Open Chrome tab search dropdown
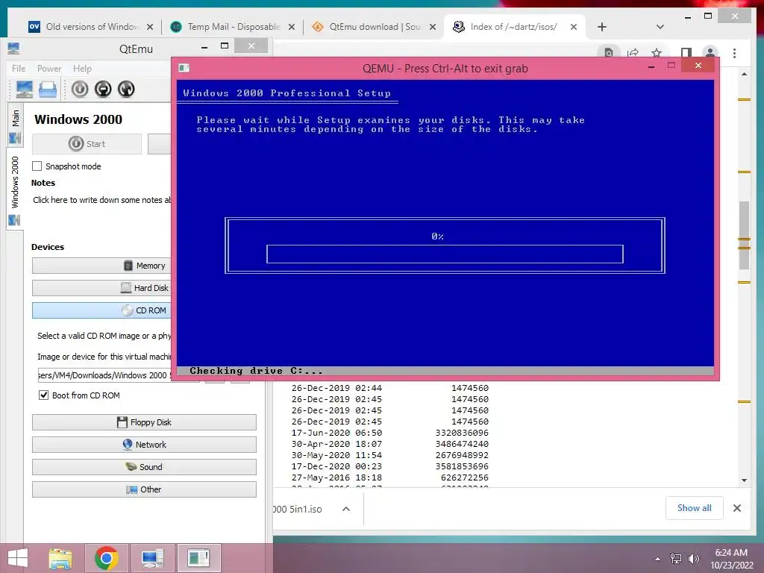 point(660,27)
